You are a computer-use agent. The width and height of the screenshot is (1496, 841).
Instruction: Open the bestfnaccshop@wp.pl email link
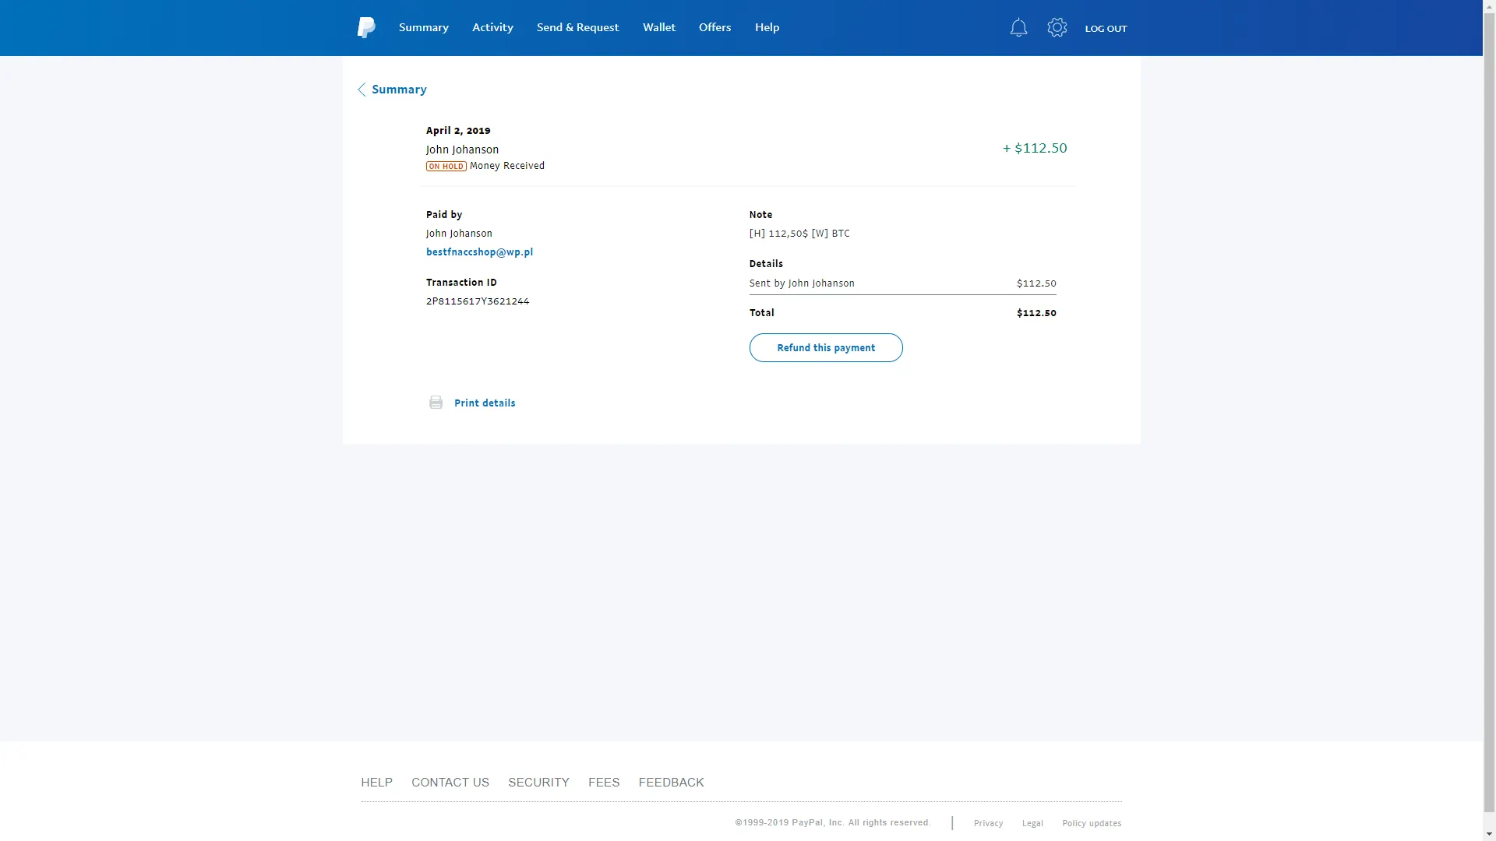click(x=479, y=252)
